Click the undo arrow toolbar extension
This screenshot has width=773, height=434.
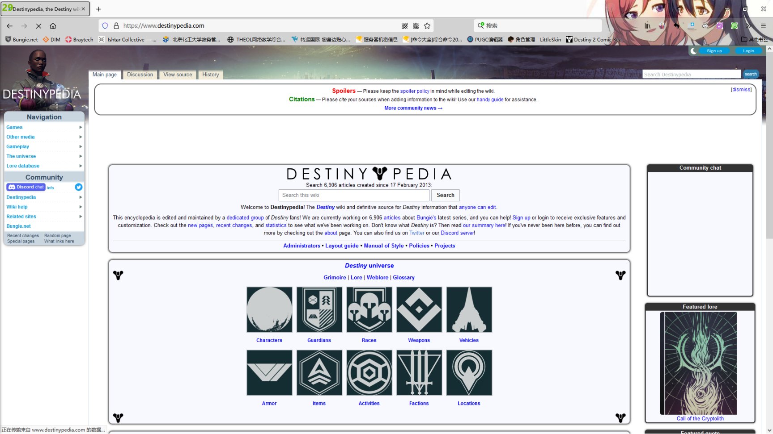tap(676, 26)
